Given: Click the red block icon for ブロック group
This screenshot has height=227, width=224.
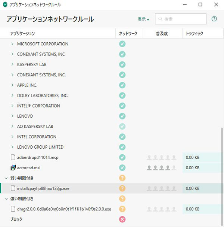Looking at the screenshot, I should [122, 220].
